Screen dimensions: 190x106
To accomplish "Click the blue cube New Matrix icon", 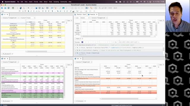I will point(36,8).
